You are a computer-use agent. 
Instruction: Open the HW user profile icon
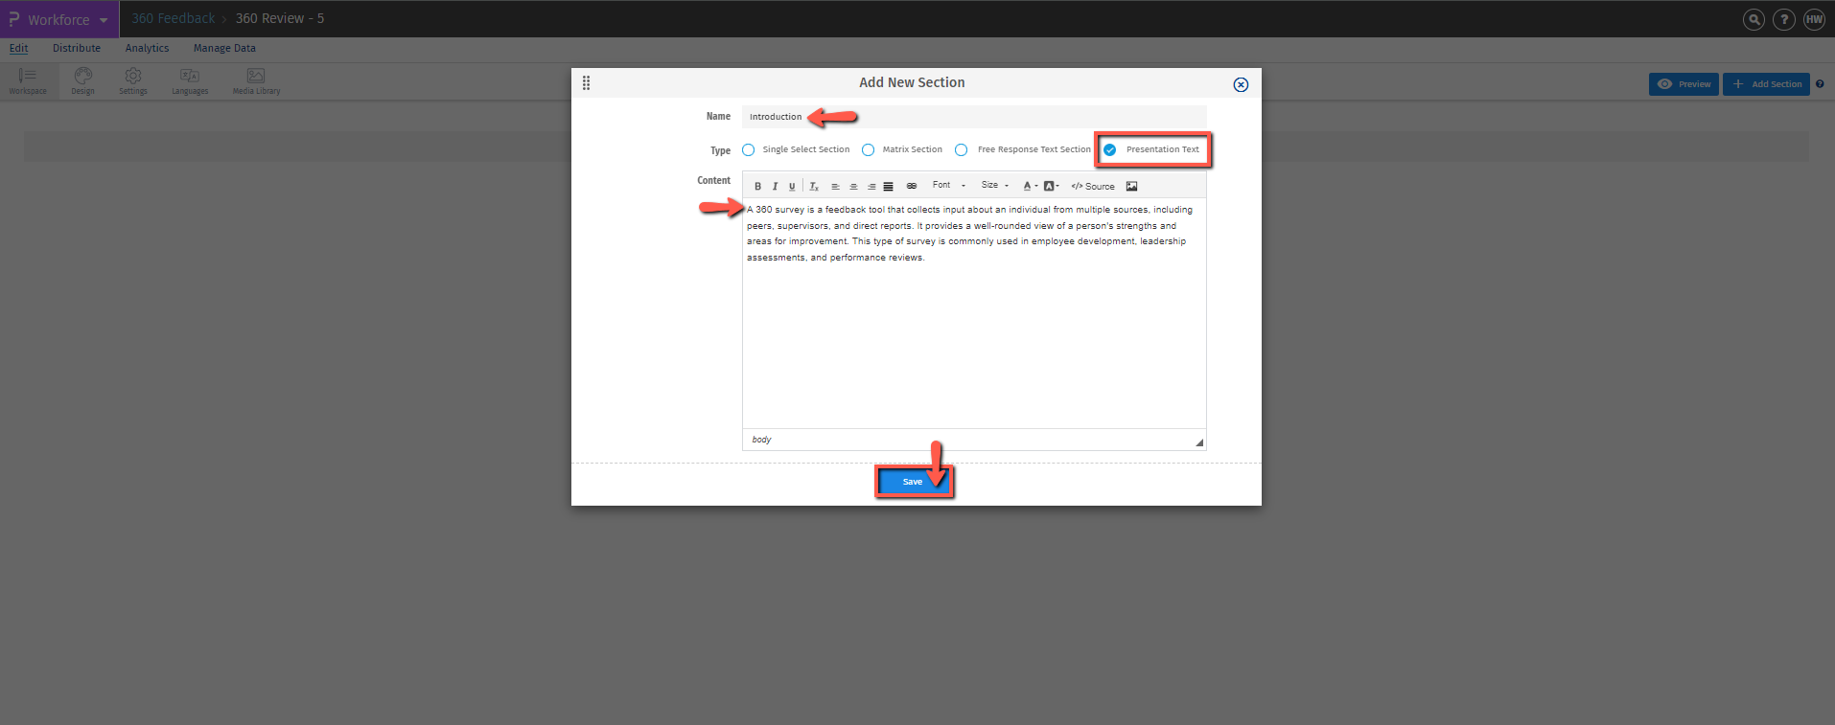pos(1814,19)
